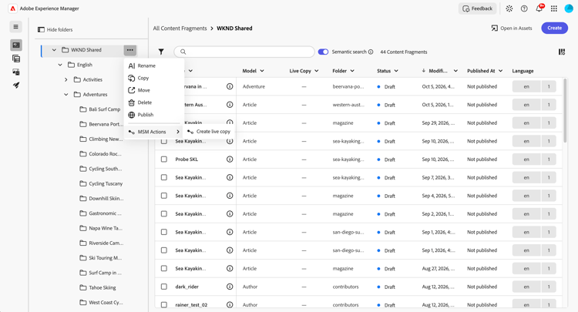Go to All Content Fragments breadcrumb

click(x=180, y=29)
